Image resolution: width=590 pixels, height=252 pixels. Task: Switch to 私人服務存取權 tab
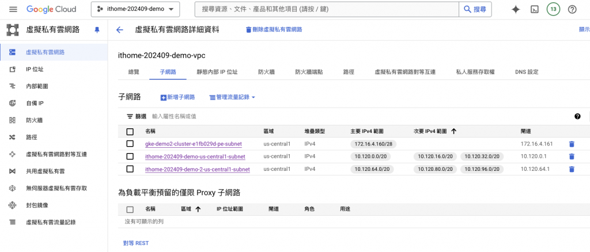pyautogui.click(x=475, y=72)
